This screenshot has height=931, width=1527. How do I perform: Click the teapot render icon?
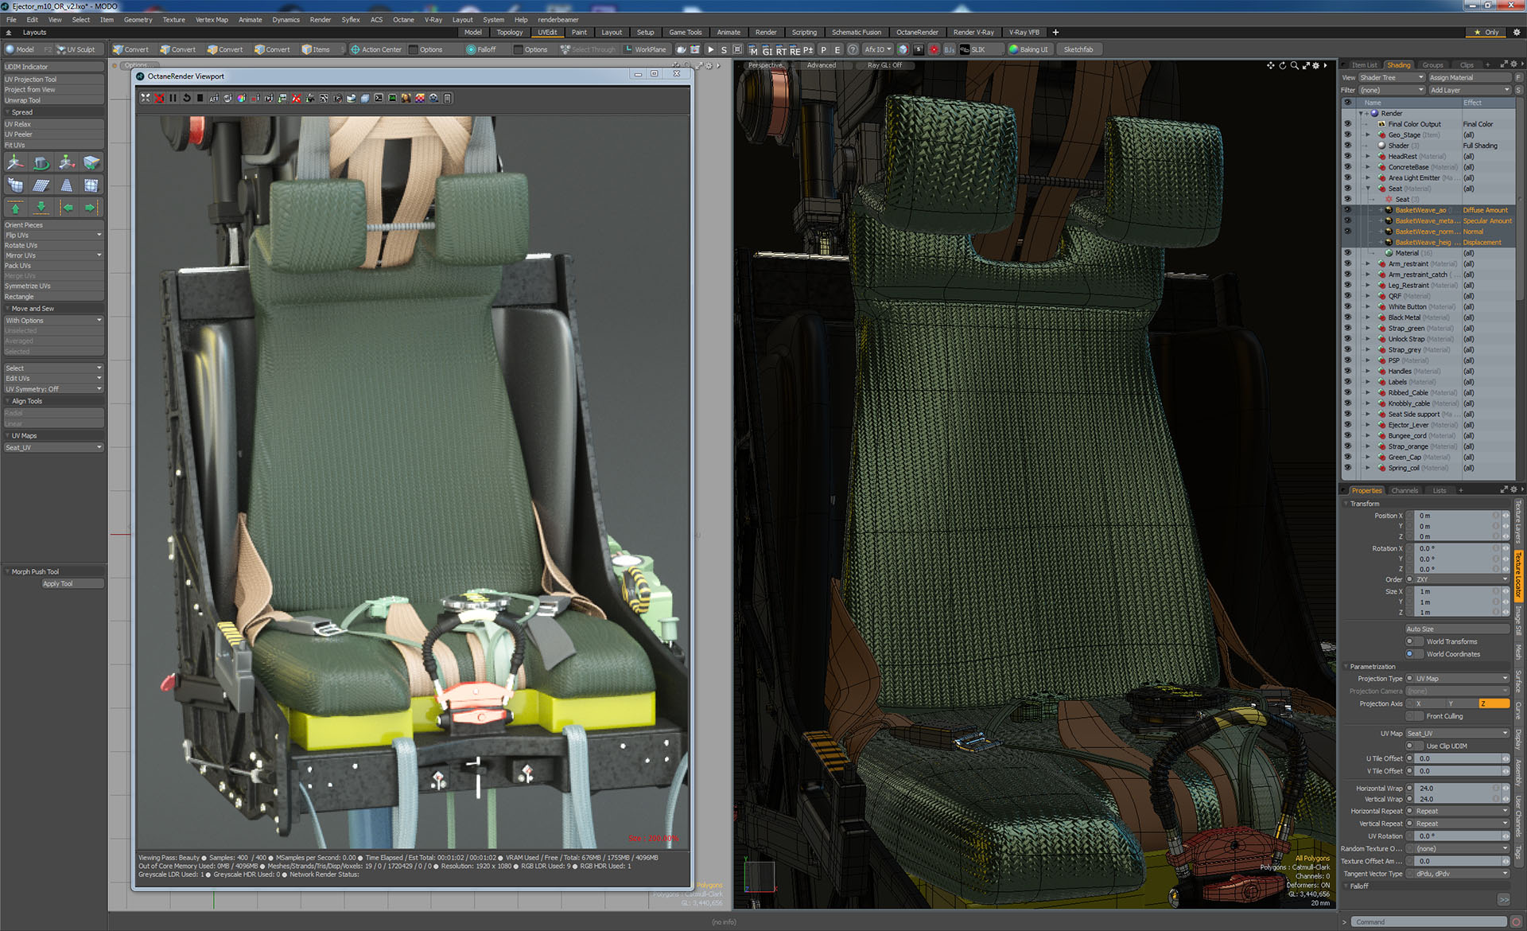pos(351,98)
